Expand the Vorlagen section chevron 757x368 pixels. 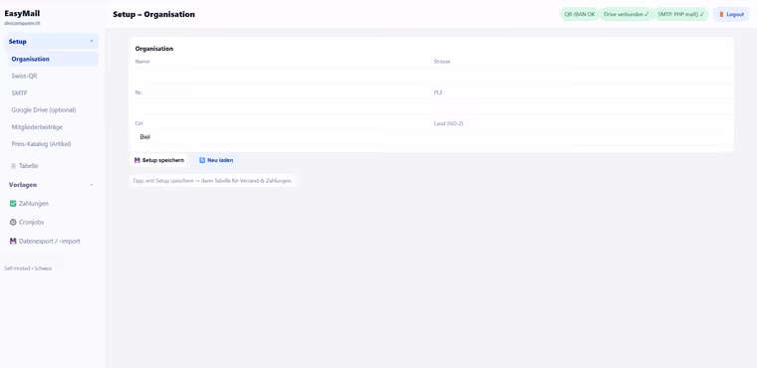pos(92,185)
